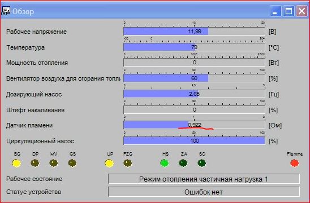Click the Датчик пламени 0,922 bar
Viewport: 310px width, 203px height.
point(194,125)
